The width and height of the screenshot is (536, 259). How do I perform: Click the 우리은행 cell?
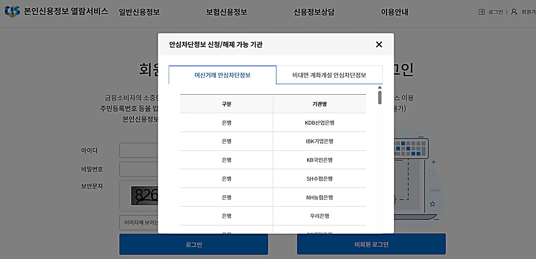(320, 216)
